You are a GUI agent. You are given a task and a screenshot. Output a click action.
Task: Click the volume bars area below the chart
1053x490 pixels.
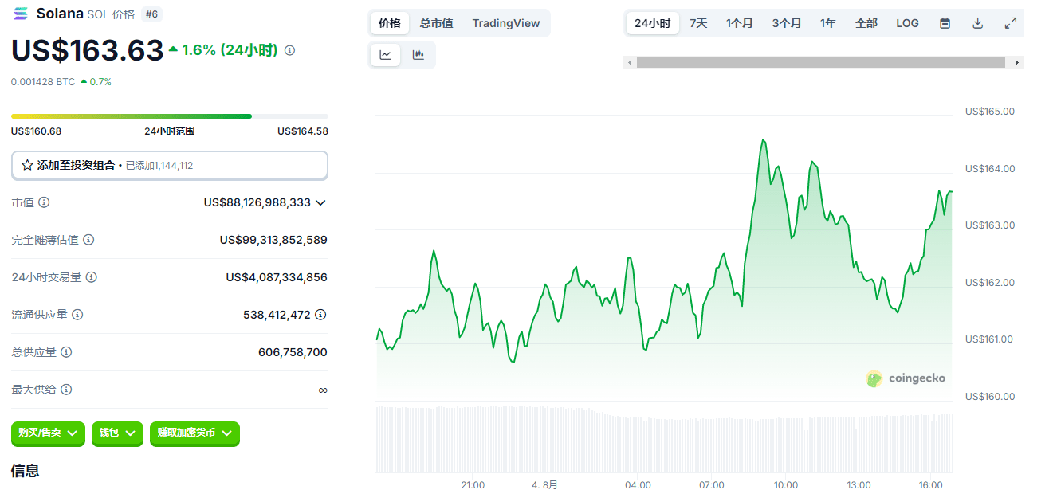click(x=664, y=439)
